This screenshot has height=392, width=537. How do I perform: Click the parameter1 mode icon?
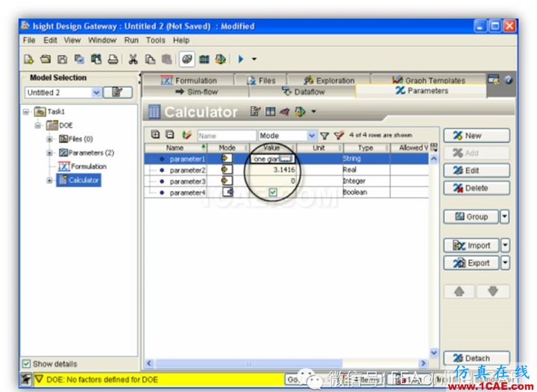tap(227, 159)
